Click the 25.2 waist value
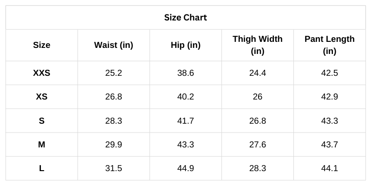Image resolution: width=372 pixels, height=186 pixels. pyautogui.click(x=113, y=73)
